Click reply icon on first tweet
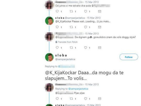This screenshot has width=141, height=106. point(57,11)
